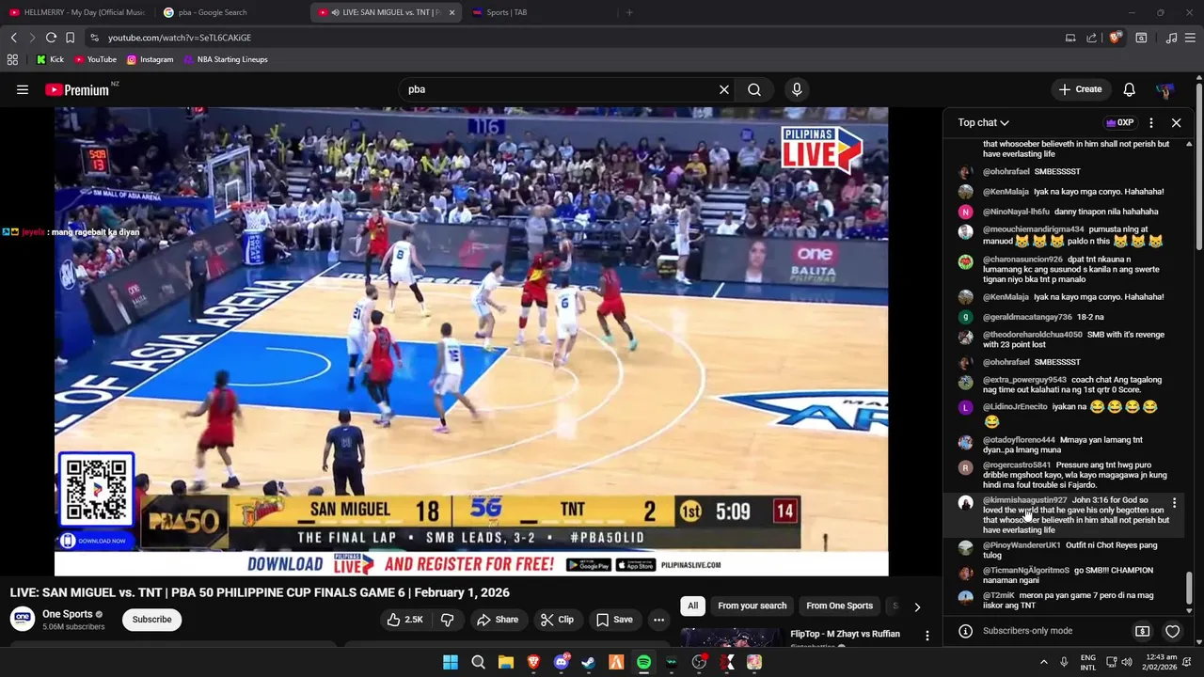
Task: Open Steam from the taskbar
Action: coord(588,662)
